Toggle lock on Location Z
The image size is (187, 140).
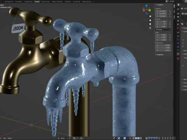click(170, 16)
